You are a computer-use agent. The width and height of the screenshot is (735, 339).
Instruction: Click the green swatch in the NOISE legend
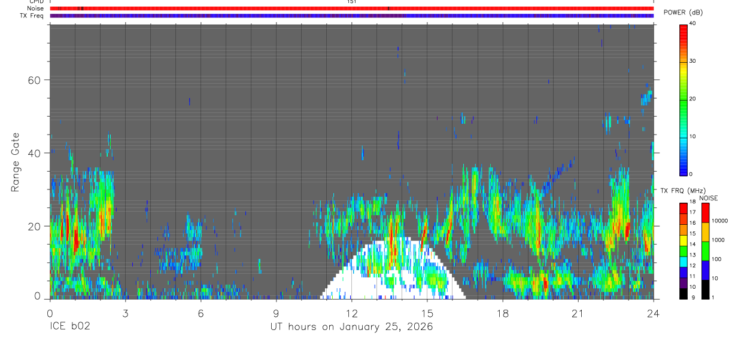pyautogui.click(x=706, y=251)
